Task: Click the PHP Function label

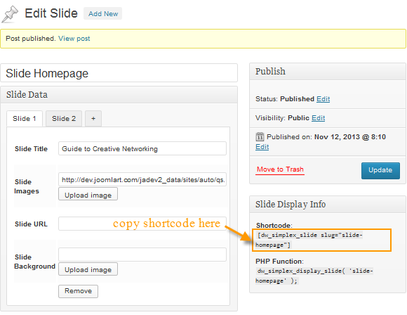Action: tap(279, 261)
